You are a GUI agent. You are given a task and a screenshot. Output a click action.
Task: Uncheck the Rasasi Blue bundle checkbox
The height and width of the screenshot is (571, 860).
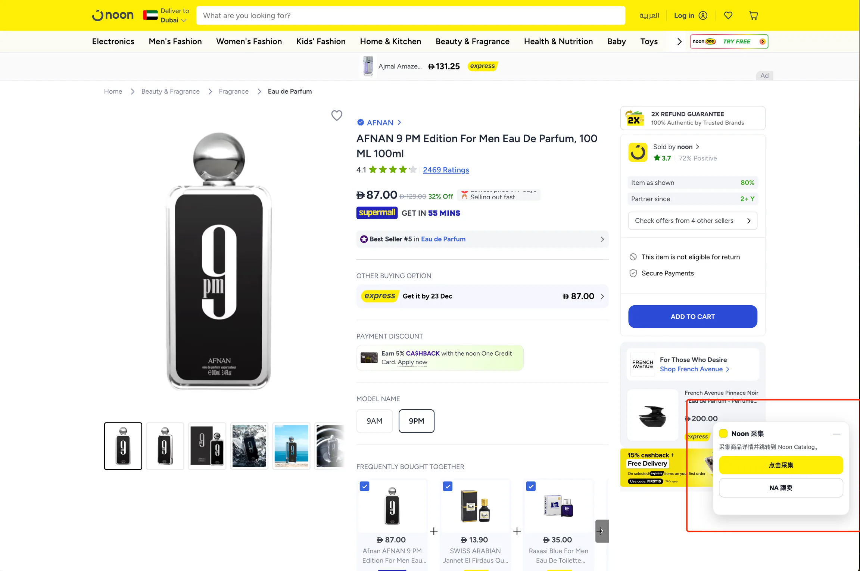(x=531, y=486)
